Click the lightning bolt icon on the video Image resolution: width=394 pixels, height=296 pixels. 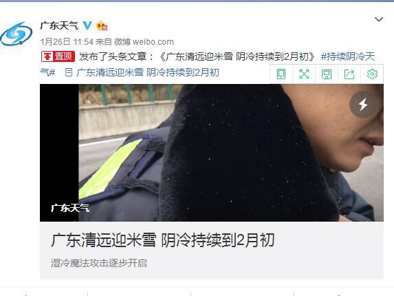363,105
